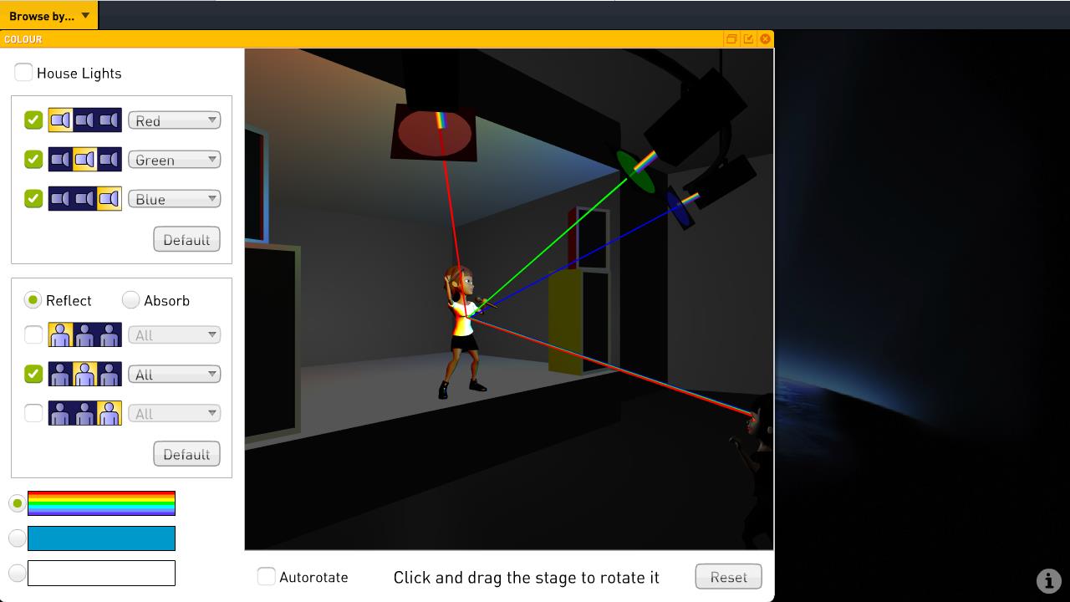Choose first person icon in bottom reflect row
Screen dimensions: 1070x602
tap(60, 414)
